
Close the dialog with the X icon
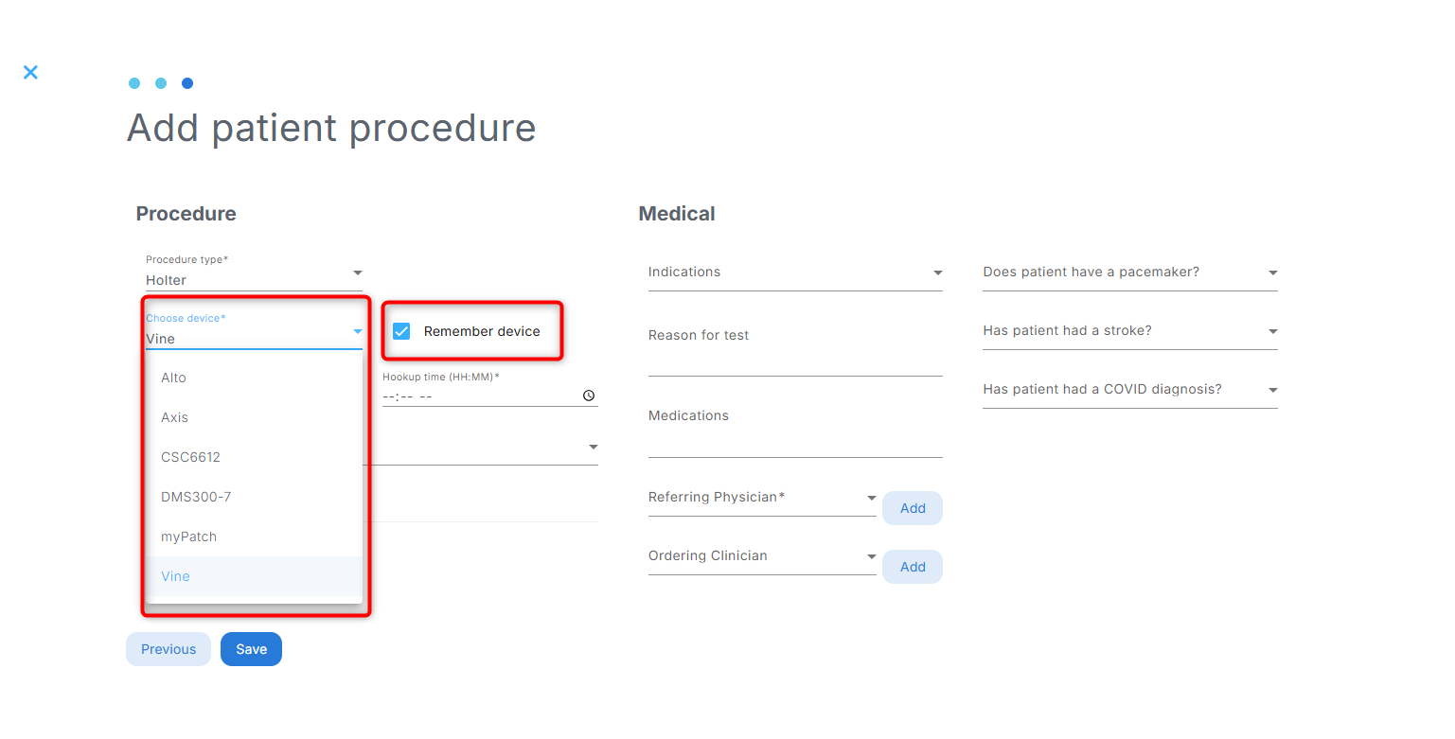(30, 72)
